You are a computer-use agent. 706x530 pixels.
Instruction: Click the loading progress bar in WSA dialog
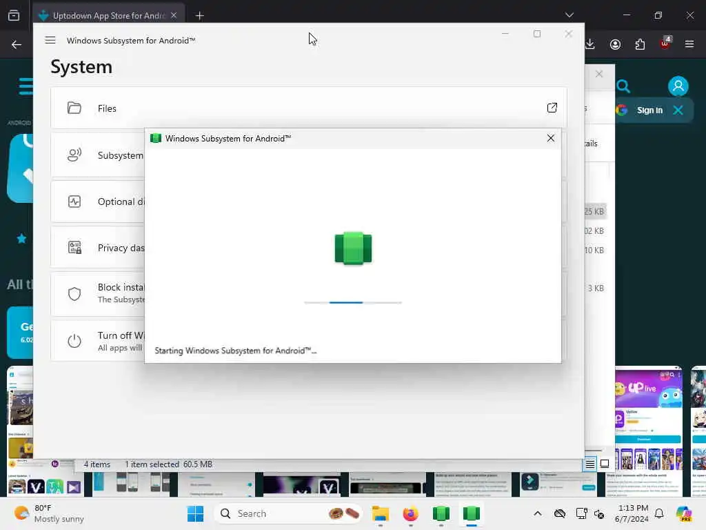pos(353,302)
